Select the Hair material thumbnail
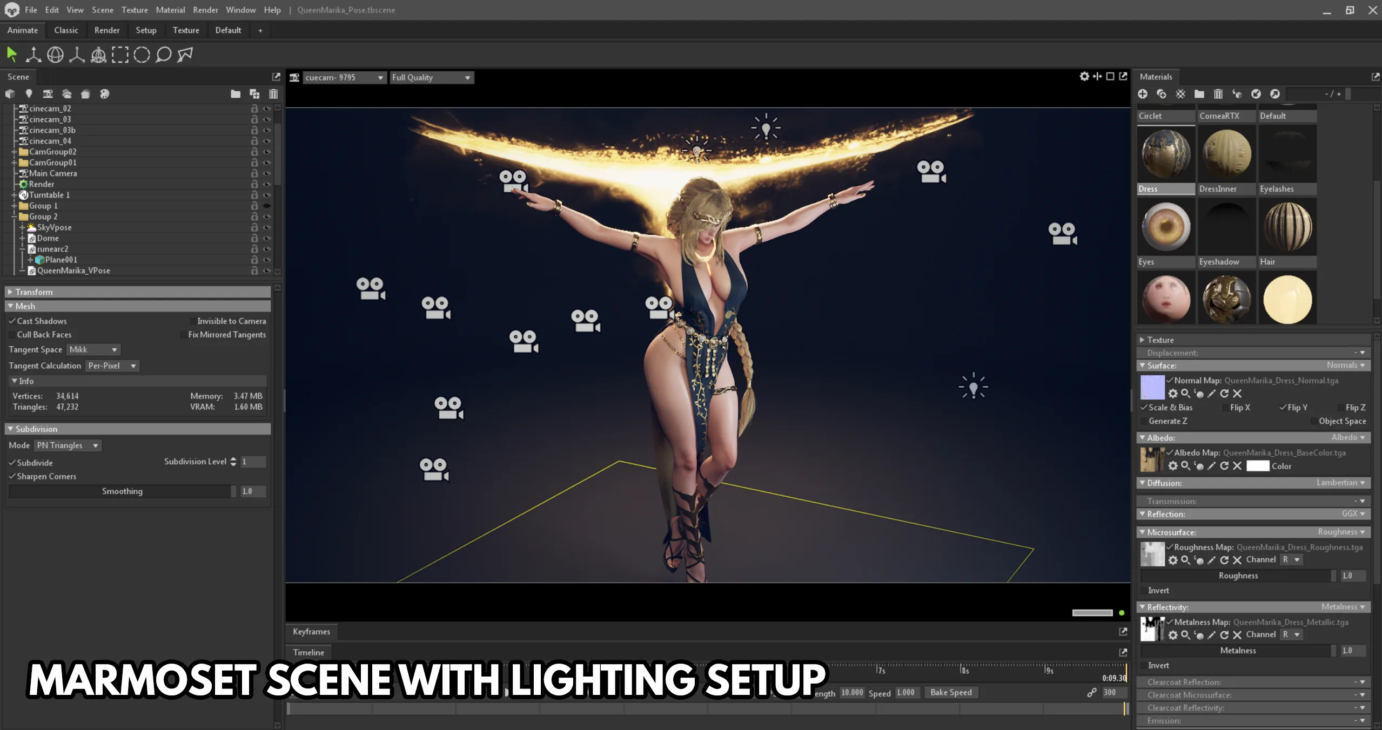1382x730 pixels. tap(1287, 227)
